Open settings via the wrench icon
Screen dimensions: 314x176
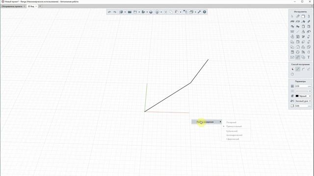(199, 12)
